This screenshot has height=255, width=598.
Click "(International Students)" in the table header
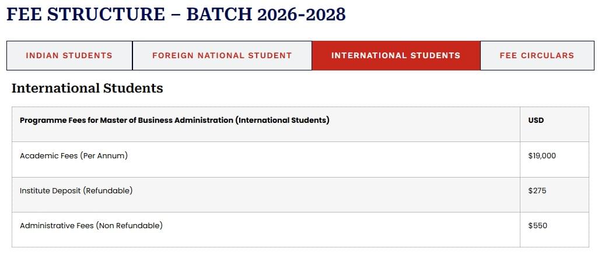point(282,121)
